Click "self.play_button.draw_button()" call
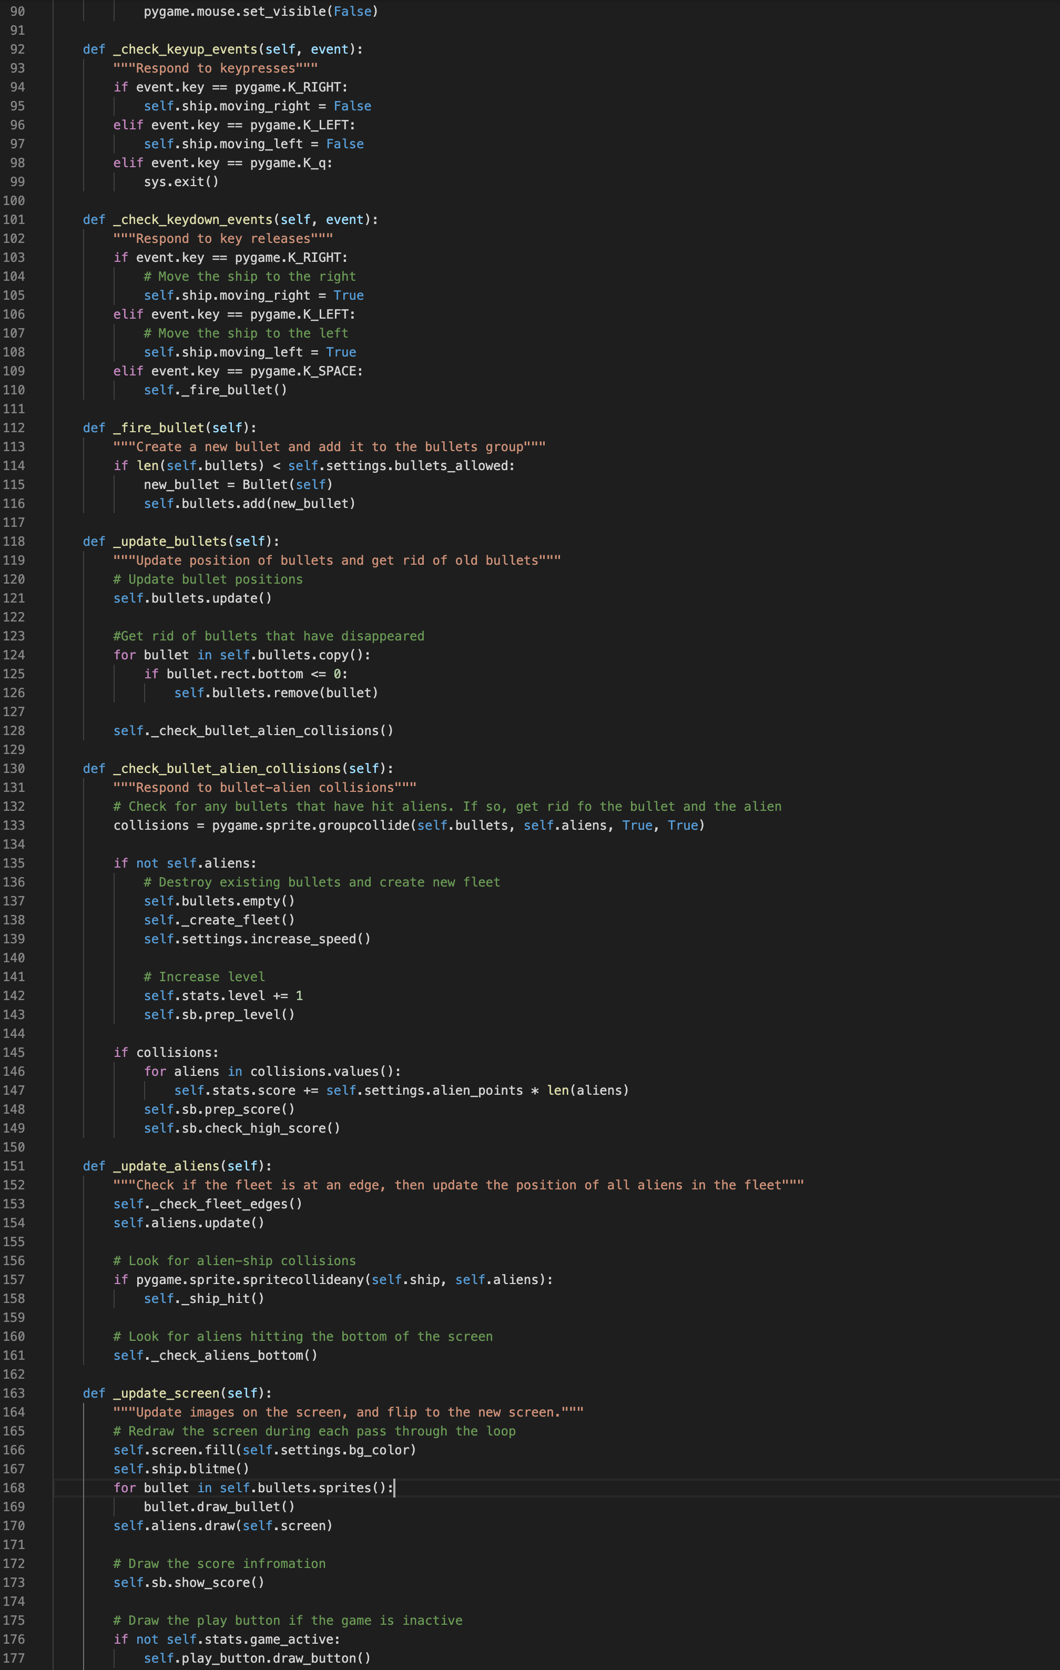Image resolution: width=1060 pixels, height=1670 pixels. [x=257, y=1658]
